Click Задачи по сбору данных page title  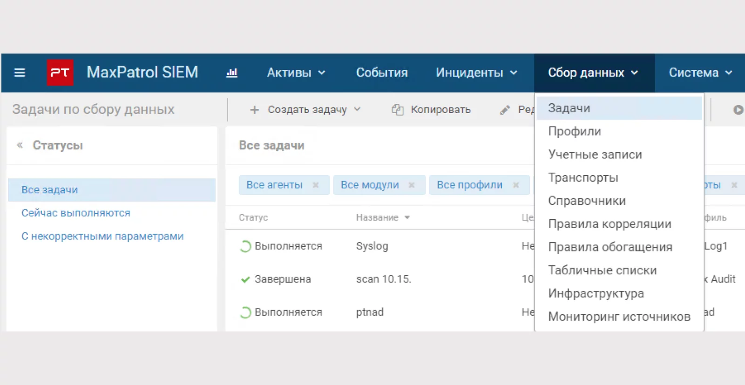(x=93, y=109)
